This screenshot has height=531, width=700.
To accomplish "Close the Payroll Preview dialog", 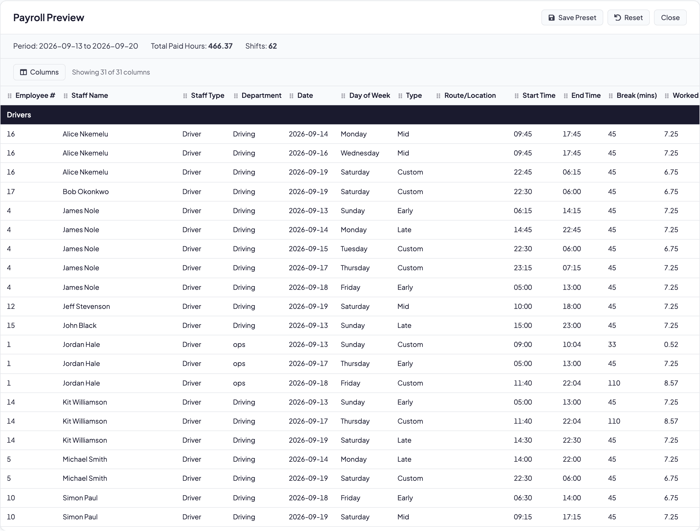I will tap(670, 18).
